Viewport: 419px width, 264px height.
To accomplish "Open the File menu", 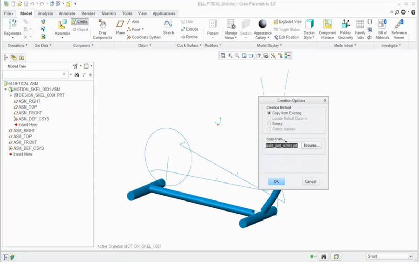I will (8, 13).
